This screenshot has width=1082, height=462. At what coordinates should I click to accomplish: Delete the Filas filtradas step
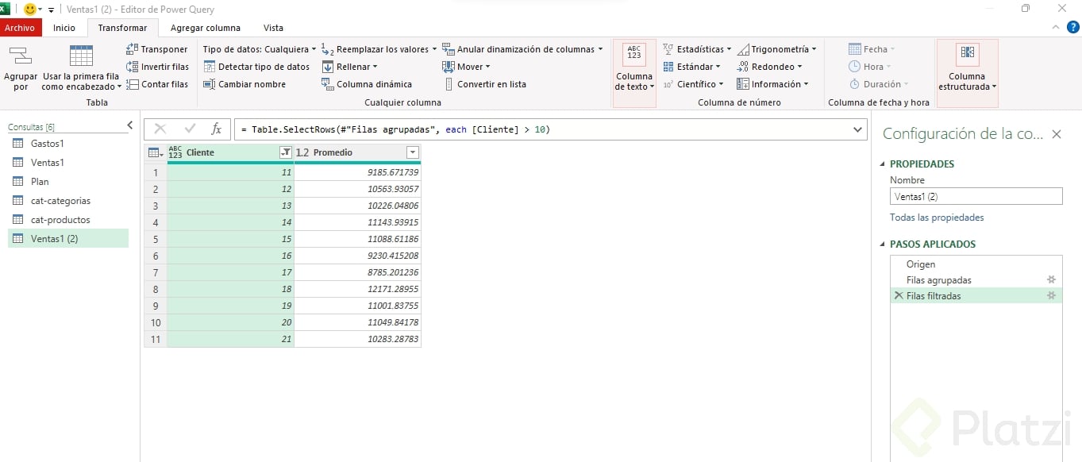pos(899,295)
